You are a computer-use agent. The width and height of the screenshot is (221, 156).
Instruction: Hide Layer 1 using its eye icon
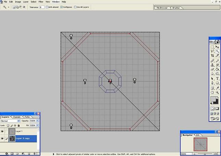(3, 131)
